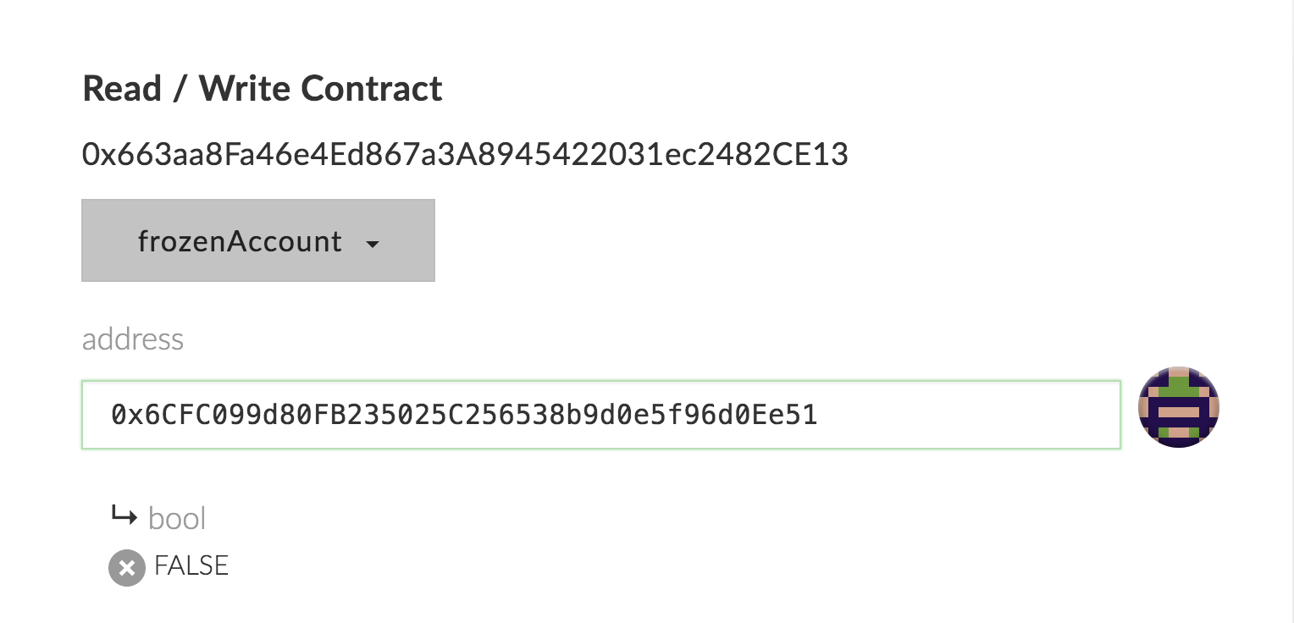
Task: Click the false-status circle icon
Action: 126,568
